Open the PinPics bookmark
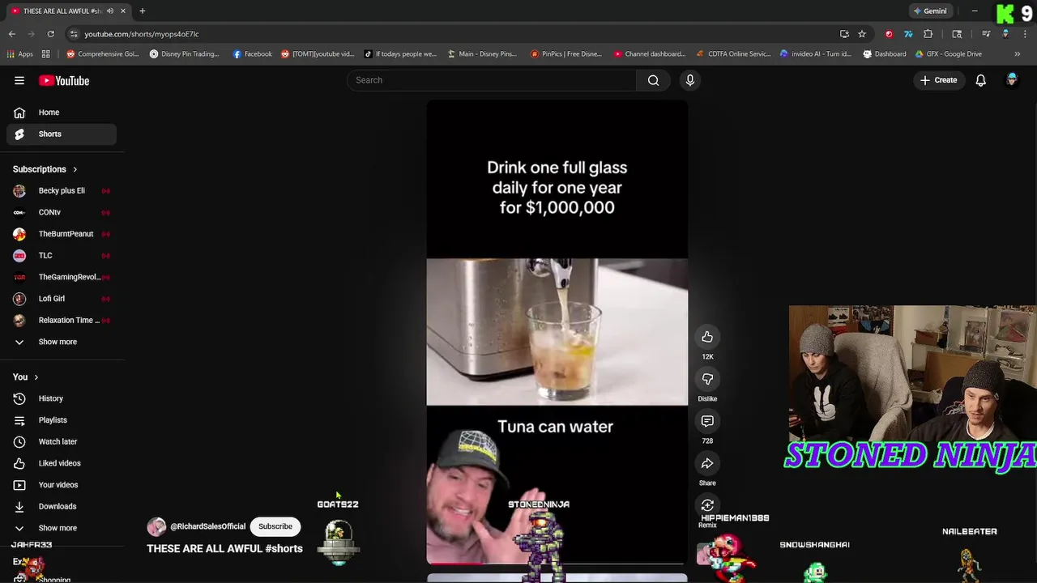Screen dimensions: 1037x583 (x=565, y=54)
